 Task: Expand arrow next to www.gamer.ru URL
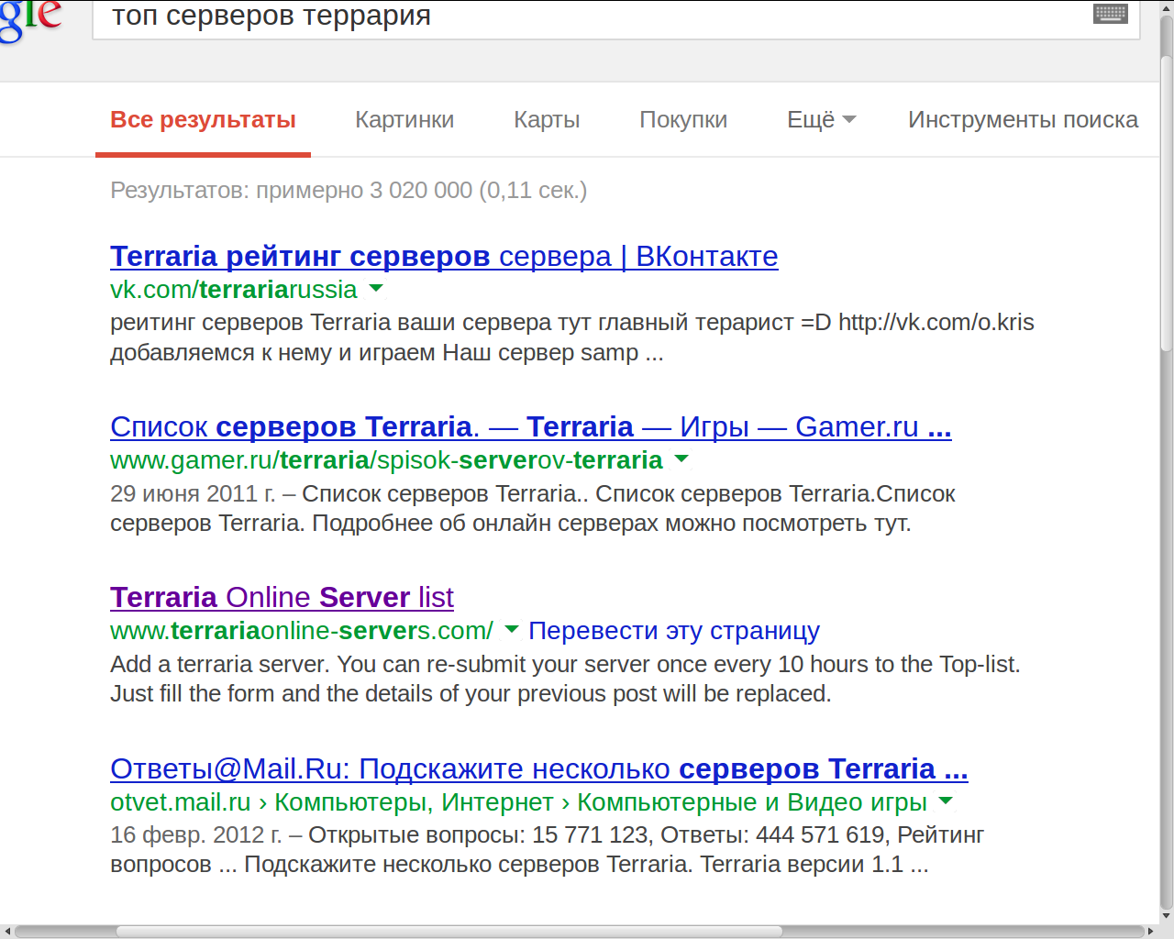coord(681,458)
